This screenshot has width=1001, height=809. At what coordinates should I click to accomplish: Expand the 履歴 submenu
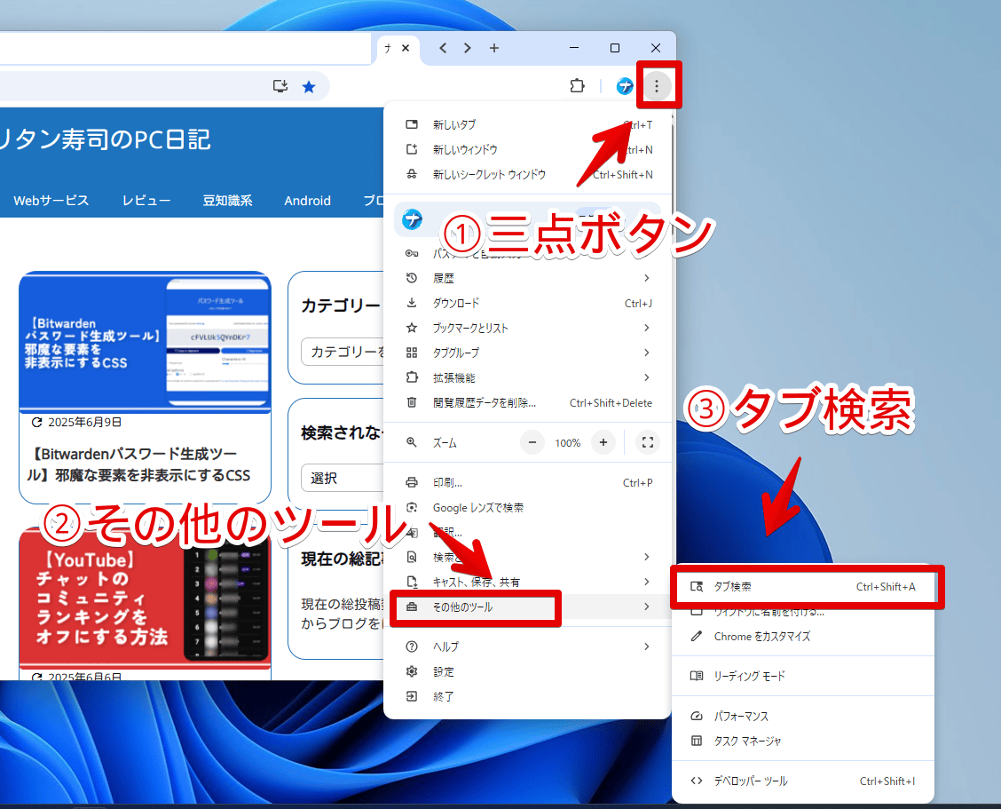[x=527, y=278]
